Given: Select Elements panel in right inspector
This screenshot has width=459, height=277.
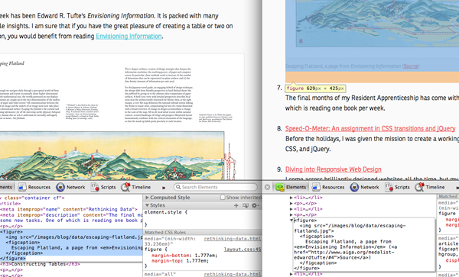Looking at the screenshot, I should point(291,187).
